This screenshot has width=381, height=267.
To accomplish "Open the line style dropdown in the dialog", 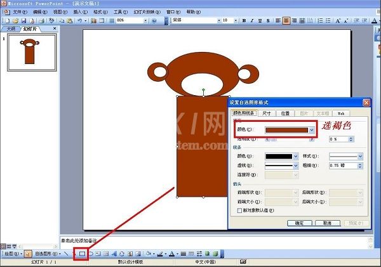I will click(x=360, y=156).
